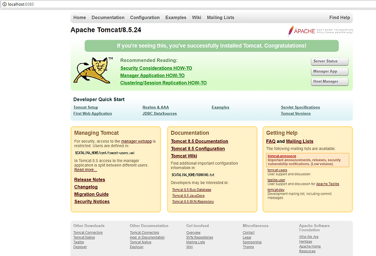Viewport: 376px width, 256px height.
Task: Open Tomcat 8.5 Bug Database link
Action: tap(192, 190)
